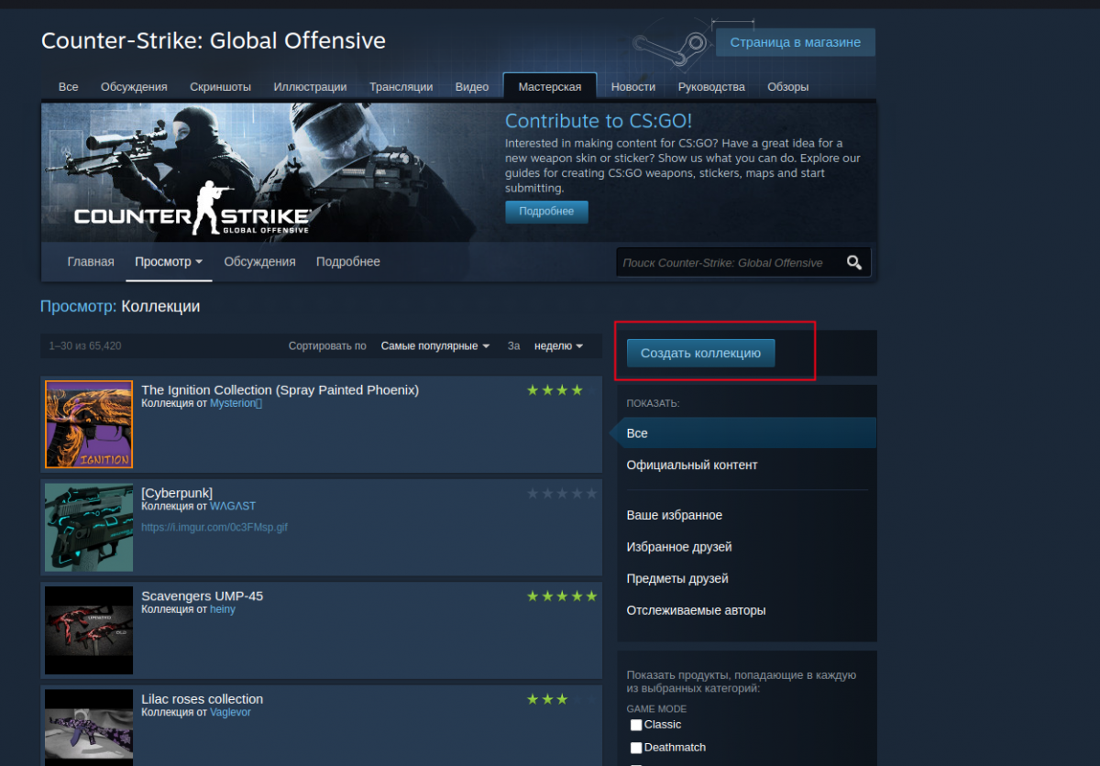Click the Страница в магазине button
1100x766 pixels.
[x=796, y=42]
